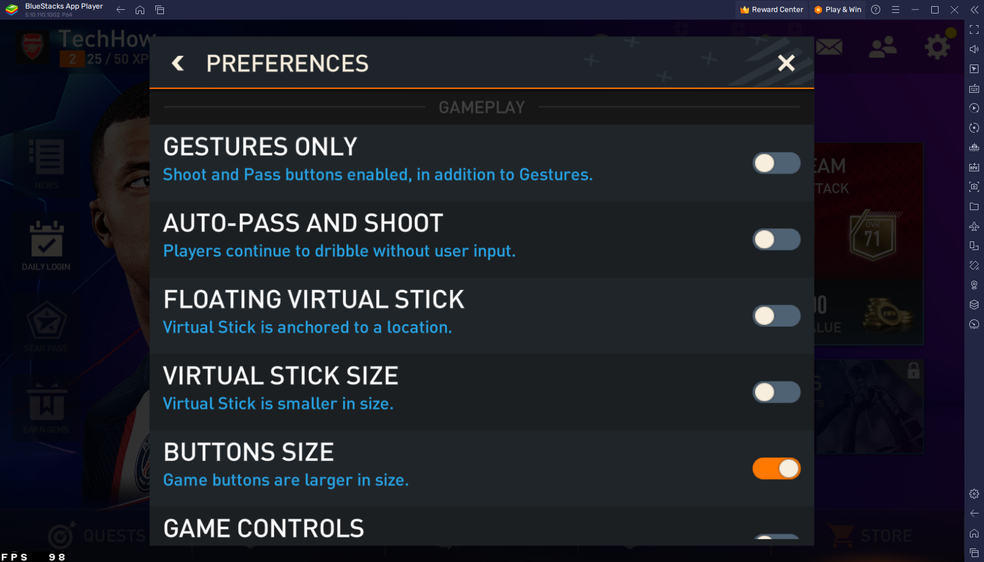Open BlueStacks settings gear in sidebar
Screen dimensions: 984x562
point(974,494)
